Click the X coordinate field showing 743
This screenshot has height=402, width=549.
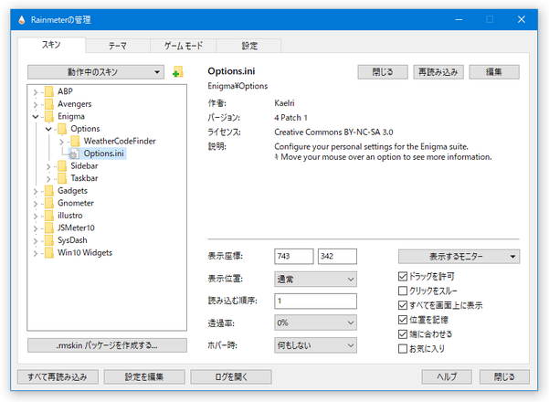[x=294, y=257]
